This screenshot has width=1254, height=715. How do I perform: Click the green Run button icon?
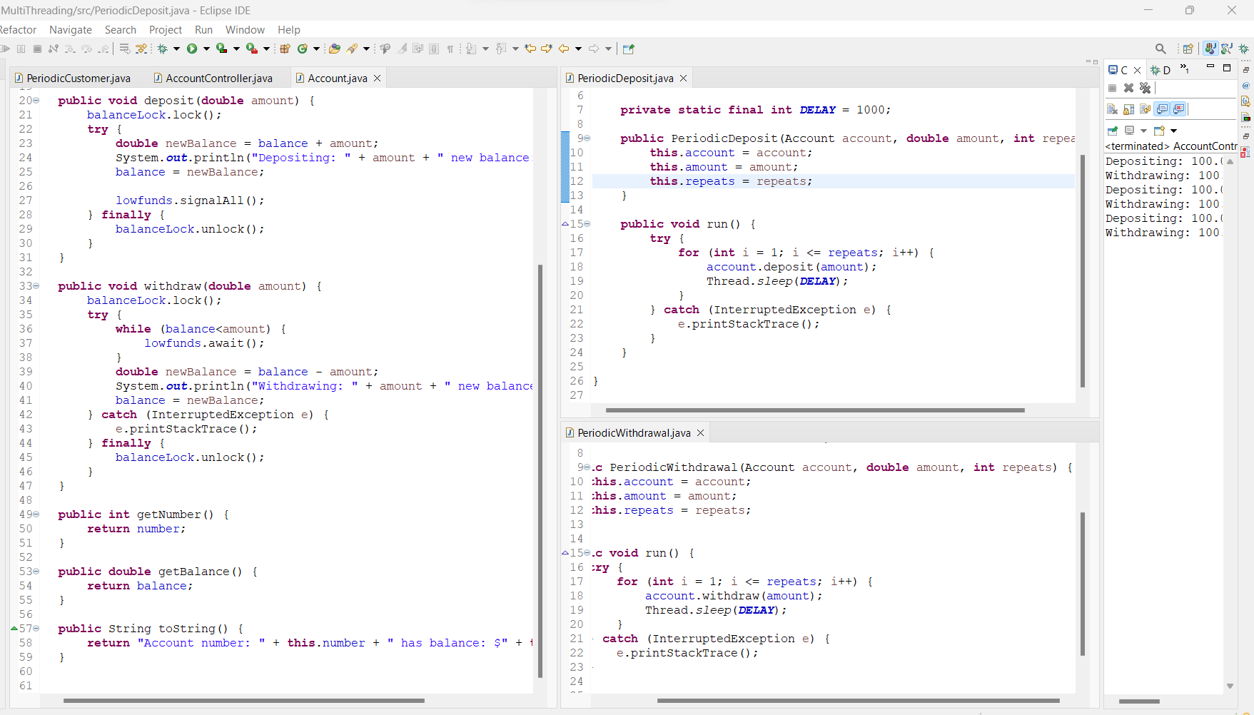[x=192, y=49]
